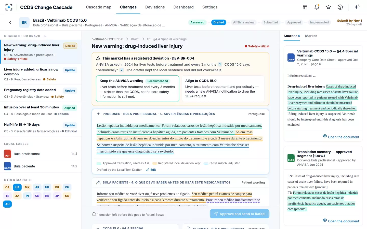Click the PDF icon for Bula profissional

8,154
